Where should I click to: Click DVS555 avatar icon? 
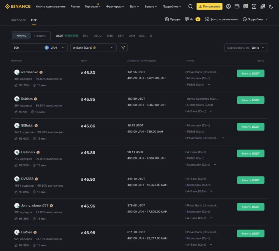(x=17, y=179)
